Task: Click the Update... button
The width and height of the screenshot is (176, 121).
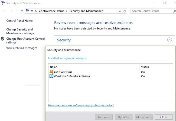Action: [x=123, y=117]
